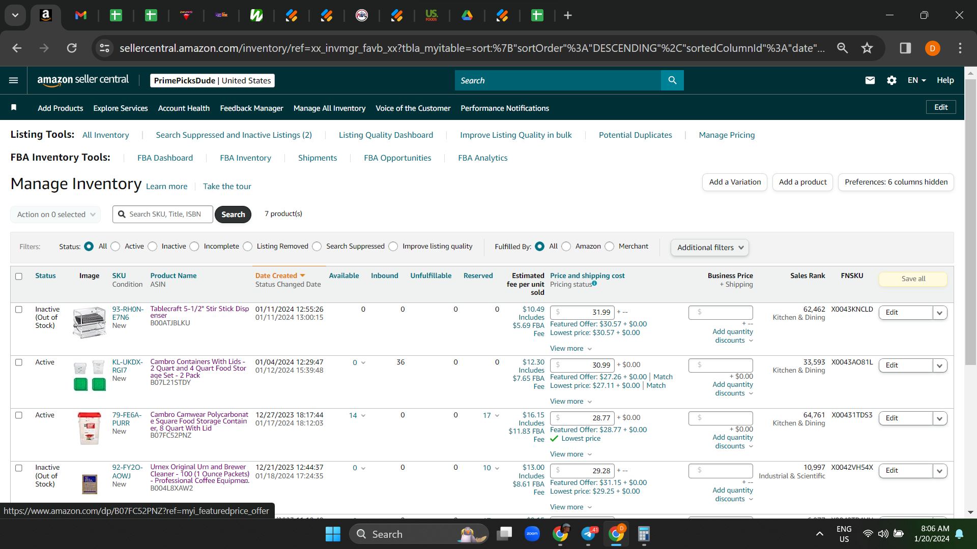Open the Tablecraft dispenser product thumbnail

pos(90,322)
